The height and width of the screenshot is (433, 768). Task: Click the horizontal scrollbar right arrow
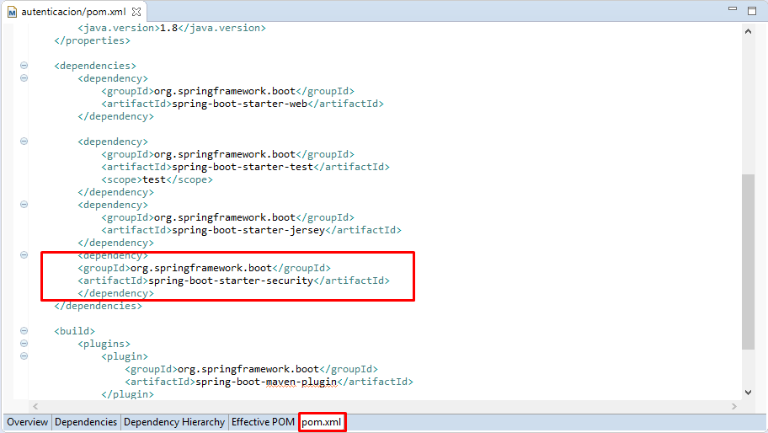(x=734, y=406)
